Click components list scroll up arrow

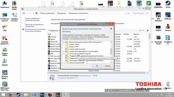111,42
